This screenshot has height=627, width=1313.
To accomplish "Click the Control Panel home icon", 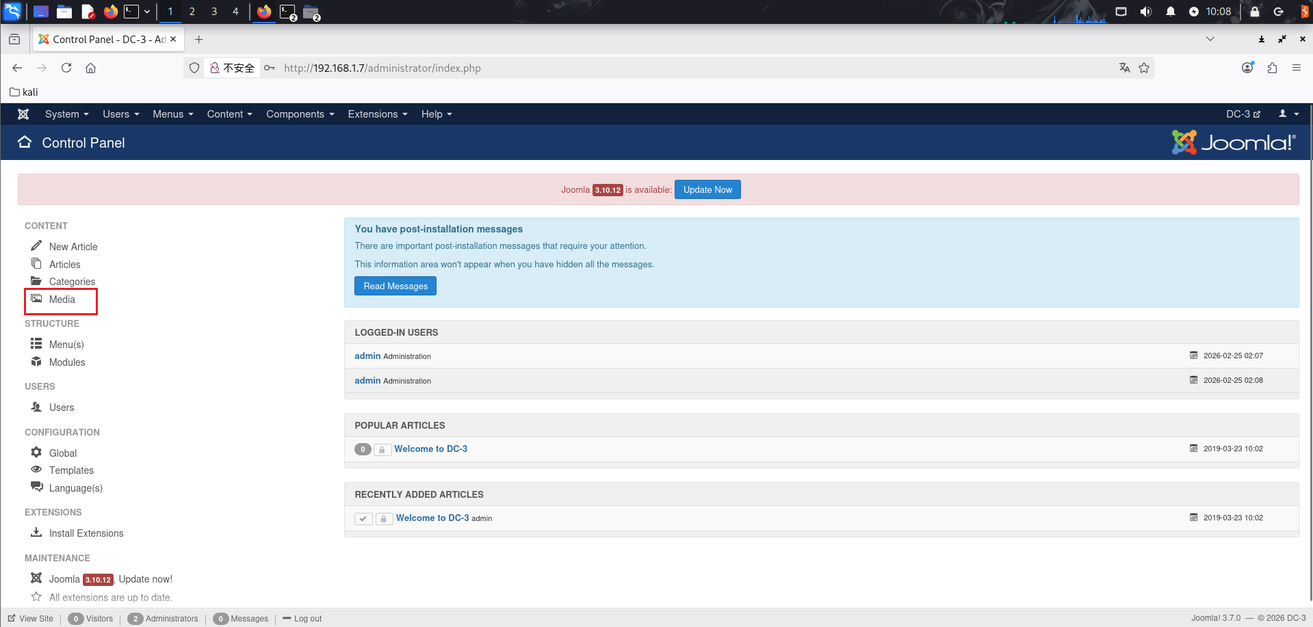I will (25, 142).
